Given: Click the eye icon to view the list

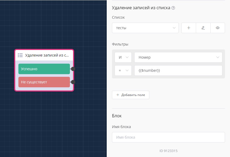Looking at the screenshot, I should coord(218,28).
